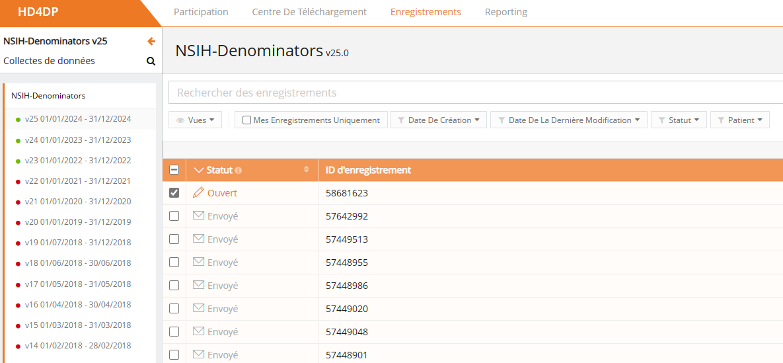
Task: Open the Patient filter dropdown
Action: coord(739,120)
